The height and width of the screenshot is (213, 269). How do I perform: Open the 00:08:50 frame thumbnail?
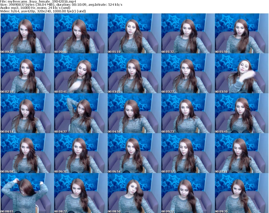coord(134,193)
